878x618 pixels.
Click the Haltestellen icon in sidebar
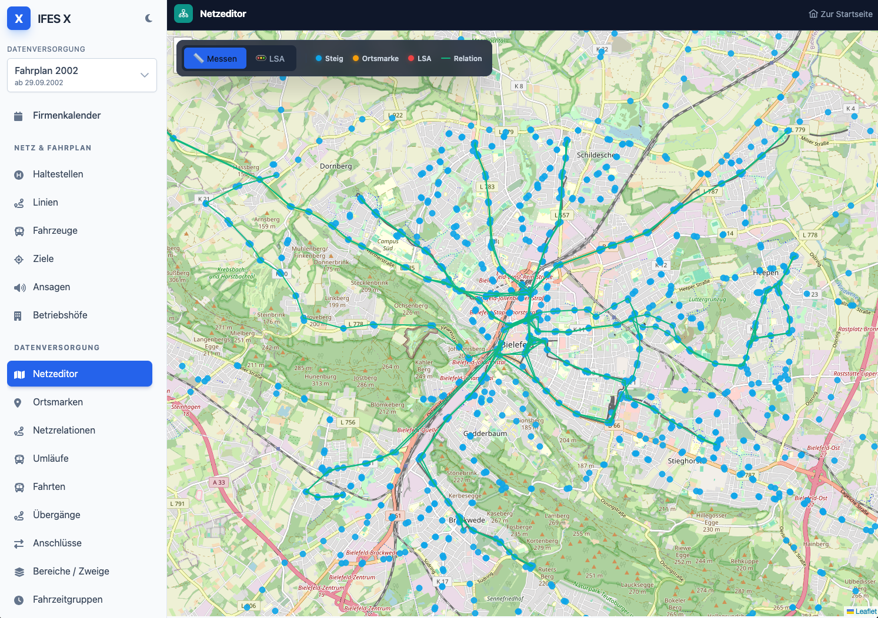(19, 174)
